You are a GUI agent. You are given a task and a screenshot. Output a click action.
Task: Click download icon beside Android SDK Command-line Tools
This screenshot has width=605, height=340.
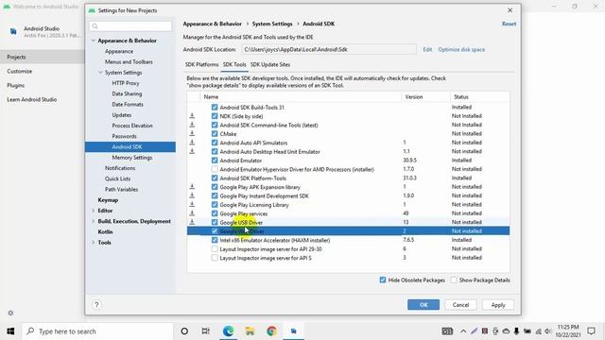(x=192, y=125)
